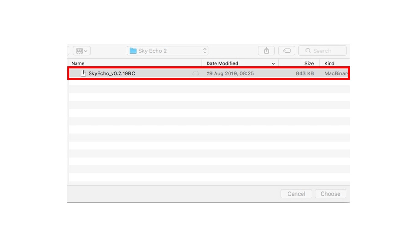Screen dimensions: 408x229
Task: Click the Choose button
Action: point(330,194)
